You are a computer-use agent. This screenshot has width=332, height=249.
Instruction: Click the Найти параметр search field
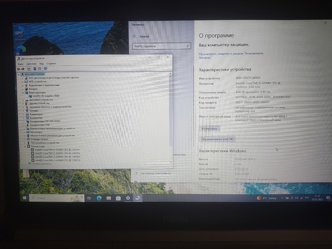(x=161, y=46)
